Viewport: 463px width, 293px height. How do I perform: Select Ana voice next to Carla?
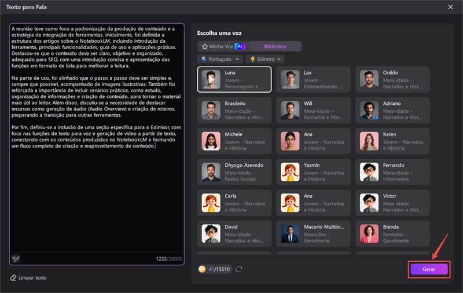pyautogui.click(x=313, y=203)
